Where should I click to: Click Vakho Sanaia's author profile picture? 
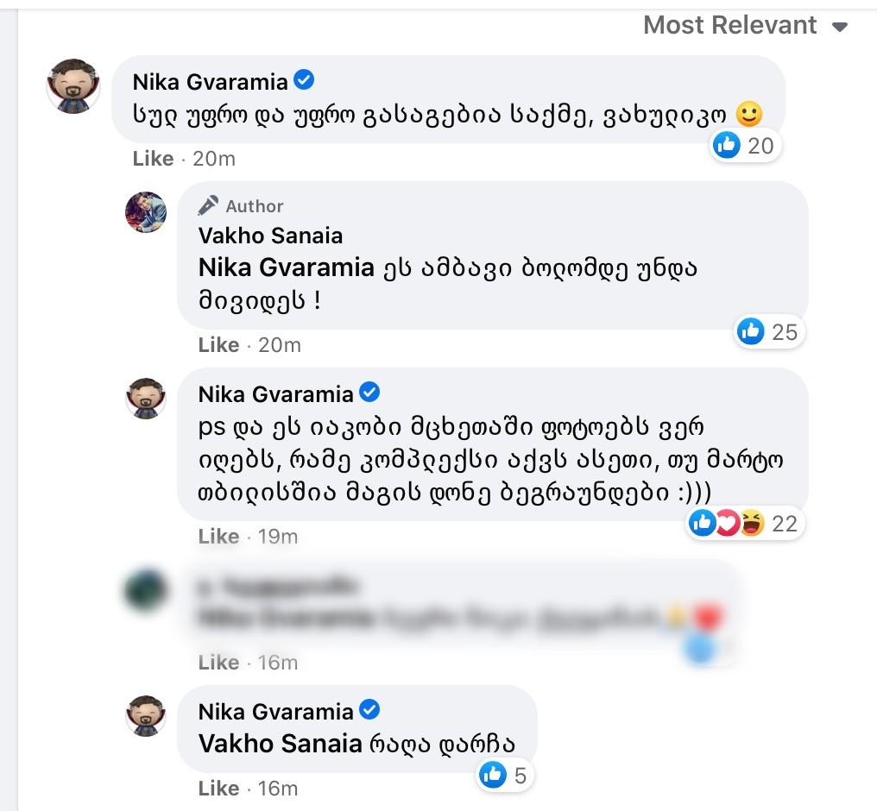145,212
